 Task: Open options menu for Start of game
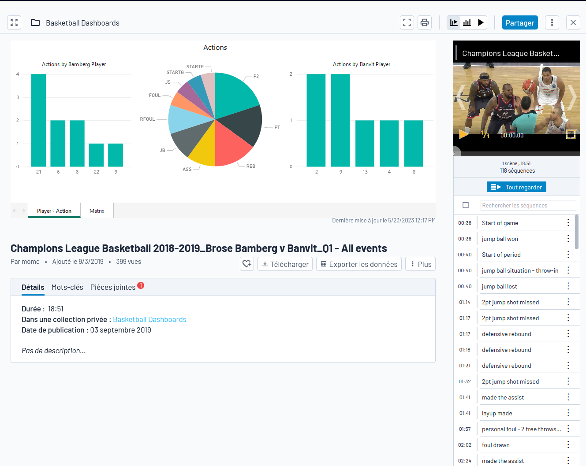568,223
